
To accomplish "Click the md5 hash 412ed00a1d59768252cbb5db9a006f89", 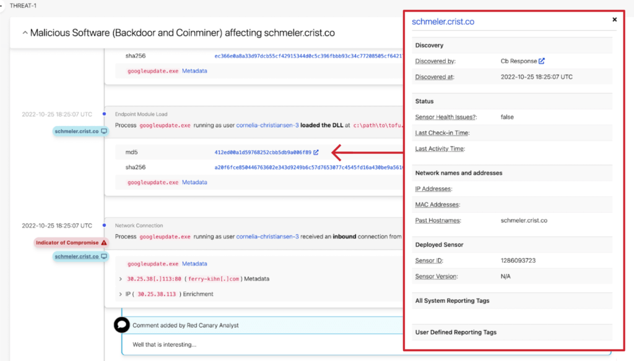I will pos(263,152).
